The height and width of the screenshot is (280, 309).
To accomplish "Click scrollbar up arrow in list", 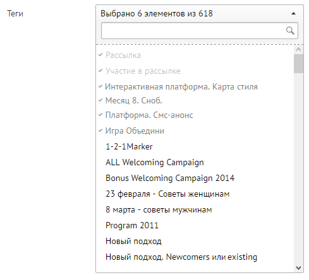I will point(298,50).
